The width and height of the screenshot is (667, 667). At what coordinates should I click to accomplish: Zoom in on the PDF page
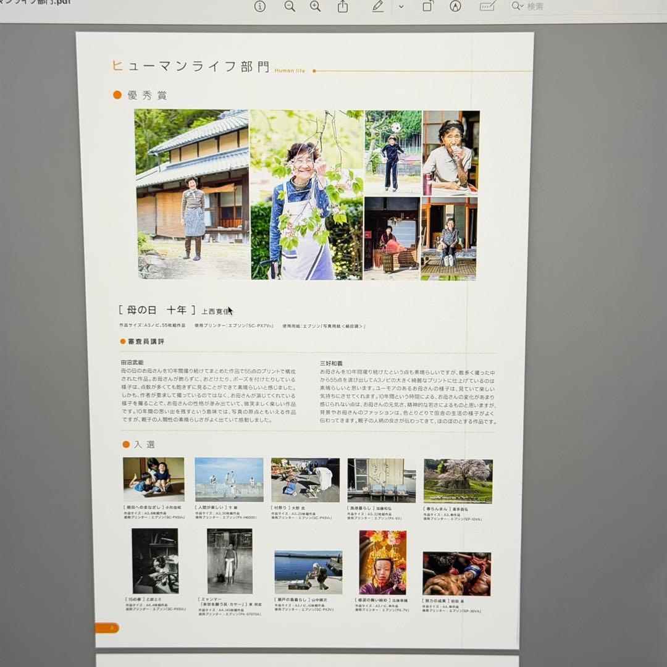coord(314,6)
